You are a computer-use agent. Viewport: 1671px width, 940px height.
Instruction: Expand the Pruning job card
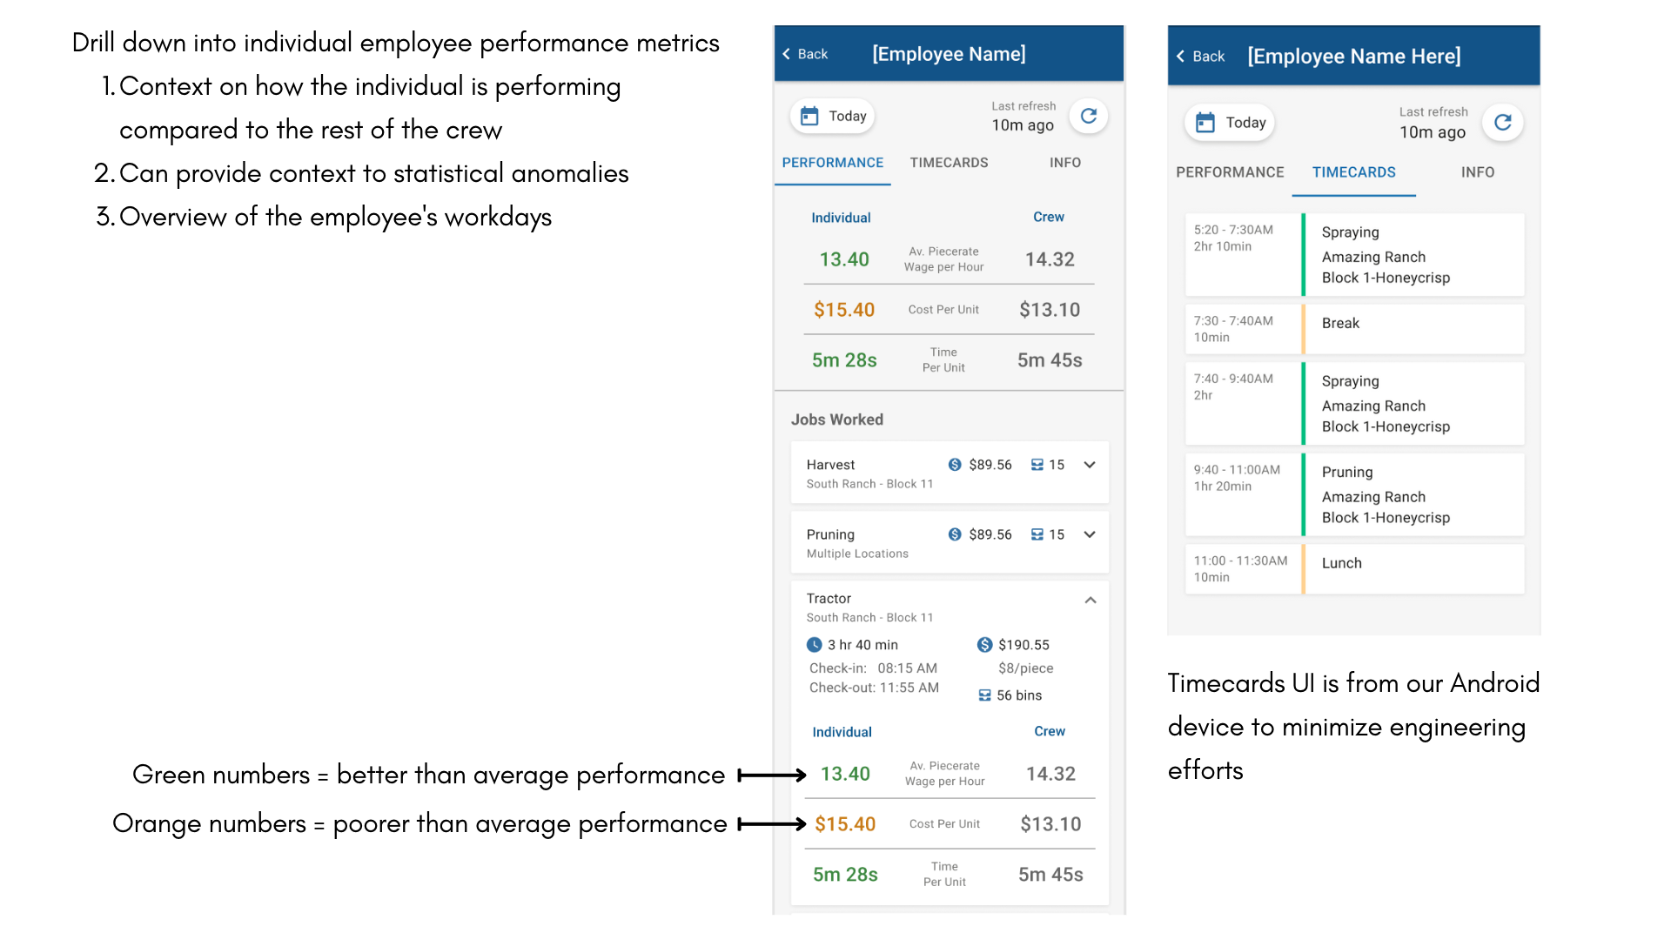pyautogui.click(x=1089, y=534)
